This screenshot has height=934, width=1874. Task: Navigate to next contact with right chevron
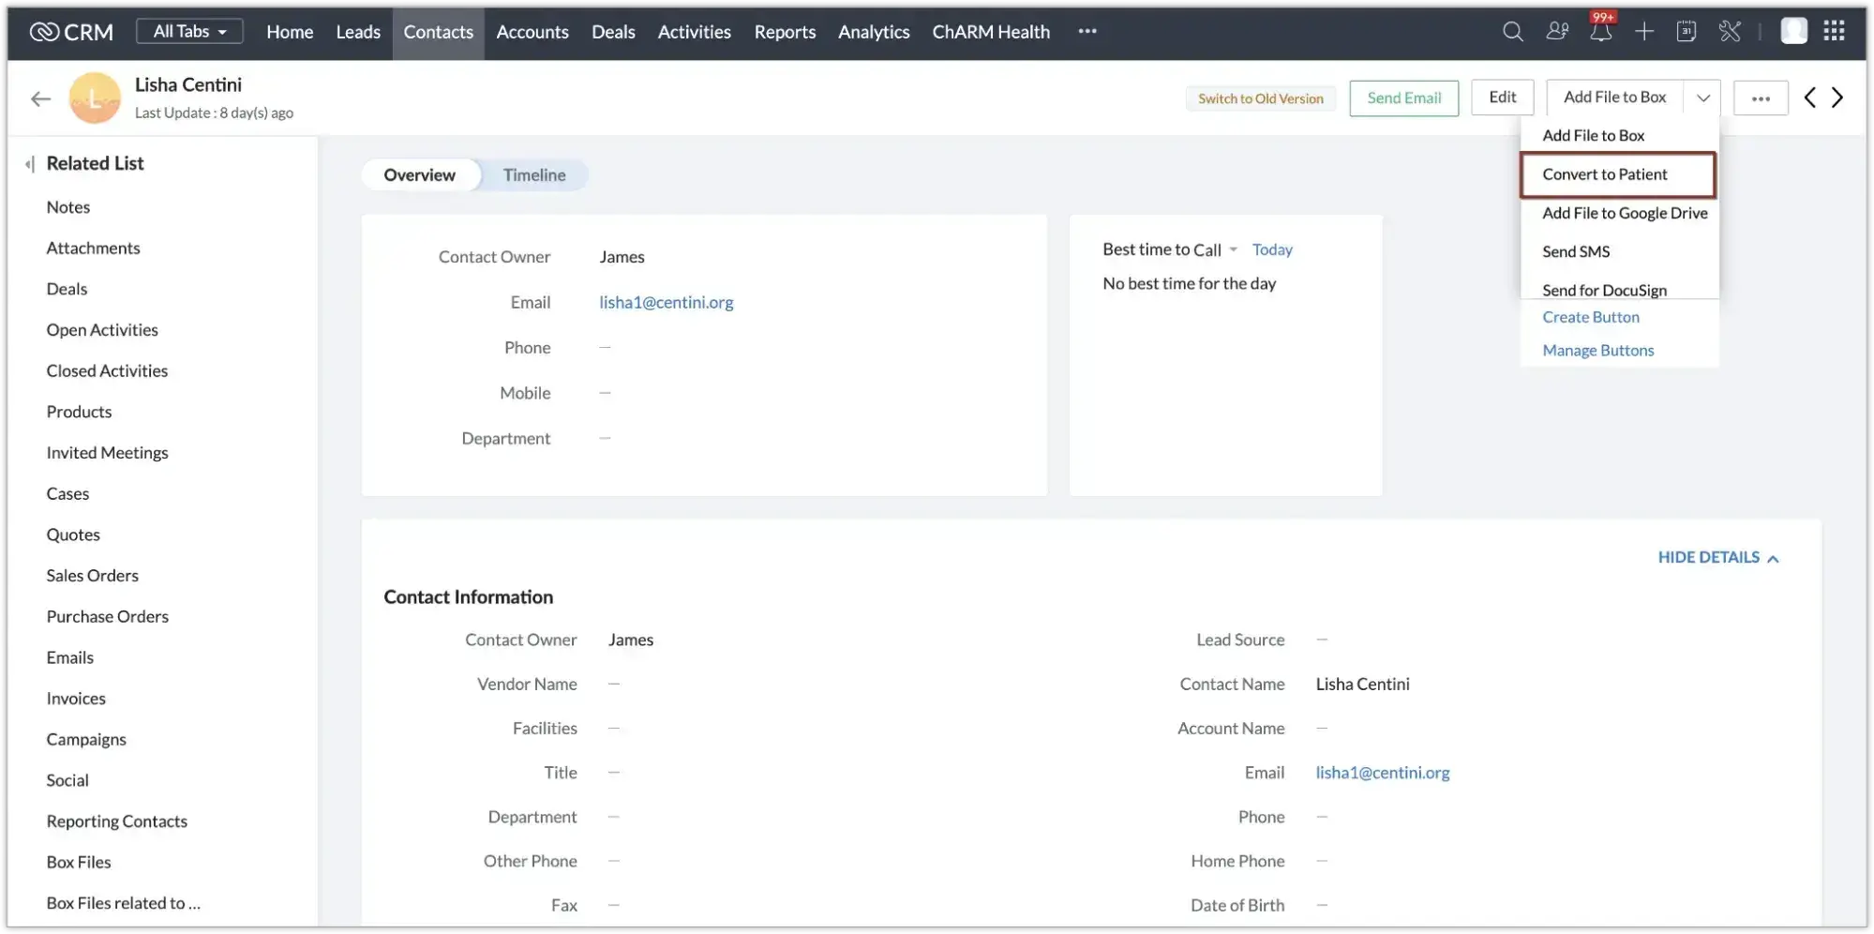pyautogui.click(x=1837, y=98)
